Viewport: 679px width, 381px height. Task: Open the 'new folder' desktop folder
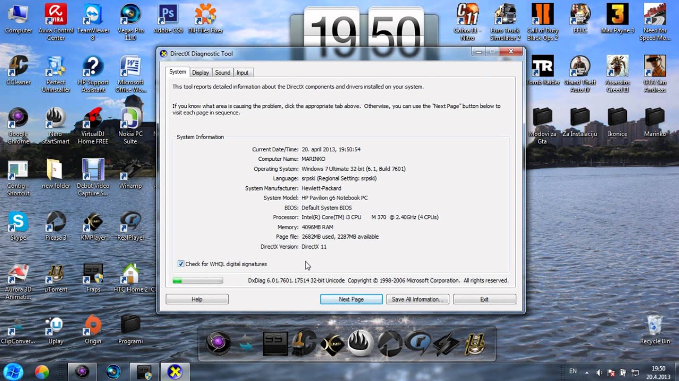click(56, 174)
